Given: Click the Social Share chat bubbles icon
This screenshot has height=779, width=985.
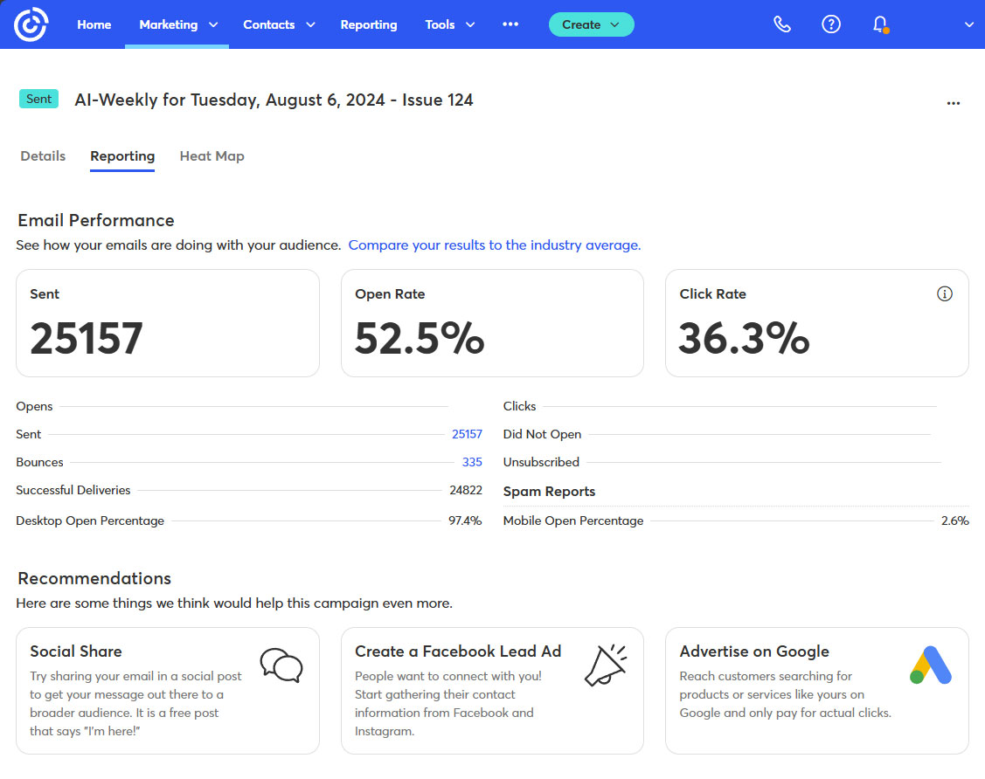Looking at the screenshot, I should (281, 665).
